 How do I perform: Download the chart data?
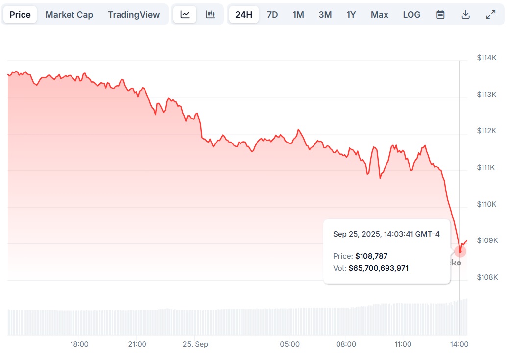pos(465,15)
